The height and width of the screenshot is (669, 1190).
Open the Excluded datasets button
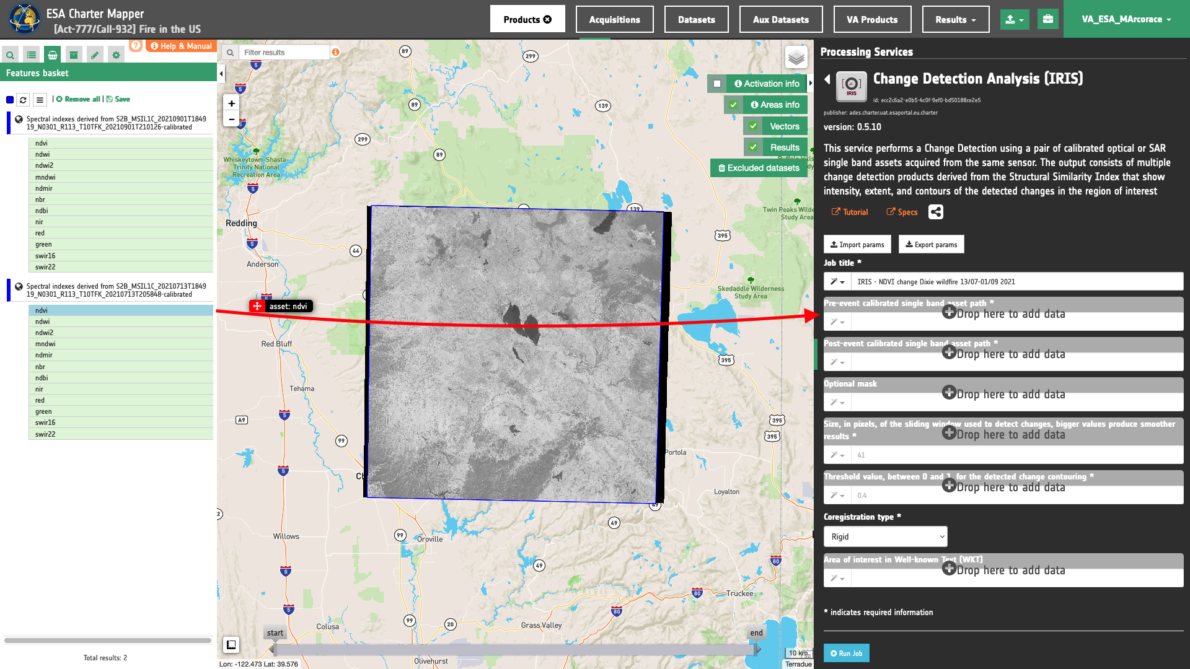pos(759,168)
